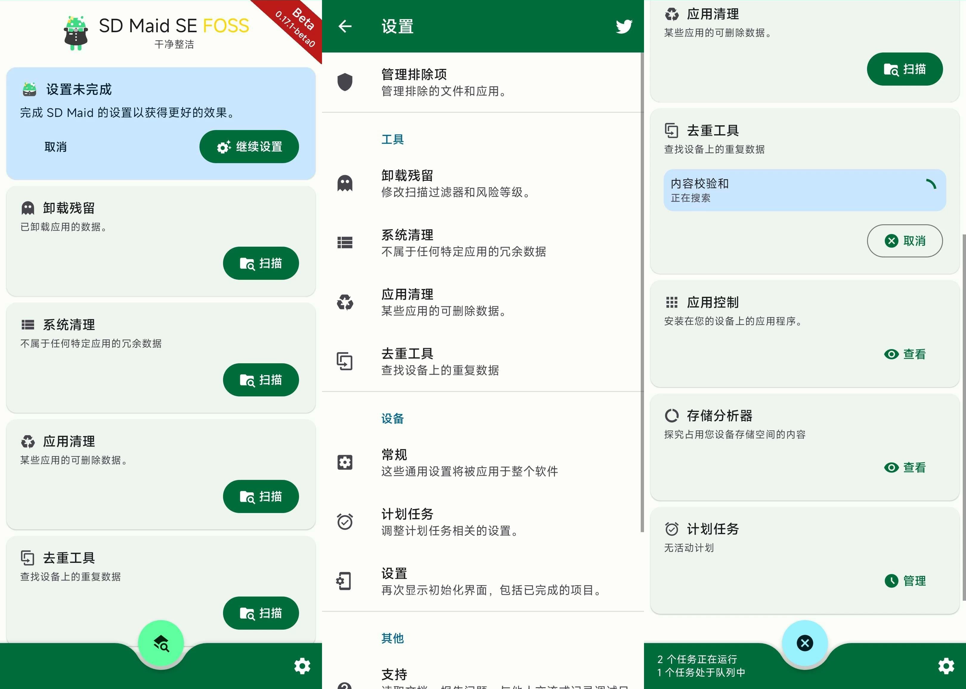Open 去重工具 settings entry

pyautogui.click(x=482, y=362)
